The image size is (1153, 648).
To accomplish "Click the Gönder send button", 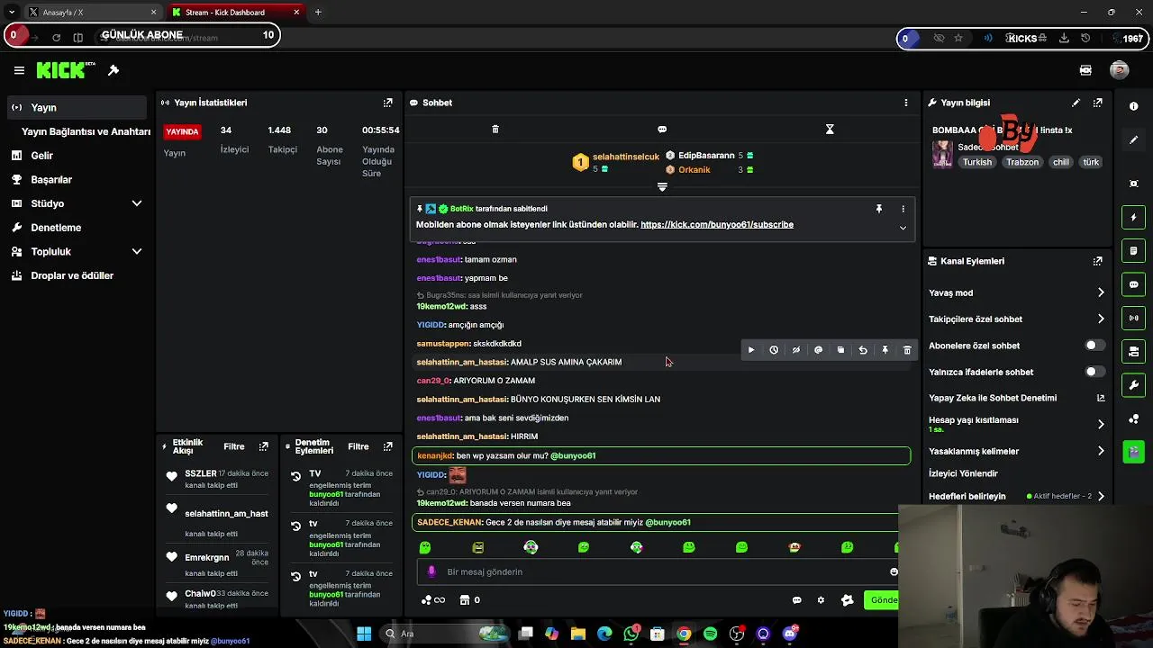I will click(x=881, y=600).
